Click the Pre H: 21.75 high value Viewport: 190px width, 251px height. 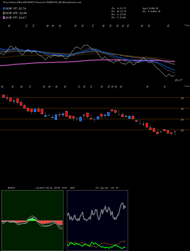[119, 11]
